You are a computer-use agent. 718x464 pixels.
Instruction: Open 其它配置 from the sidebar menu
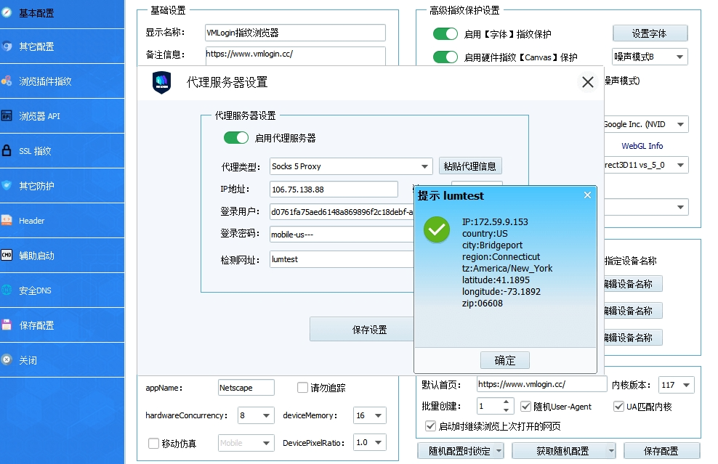tap(36, 46)
